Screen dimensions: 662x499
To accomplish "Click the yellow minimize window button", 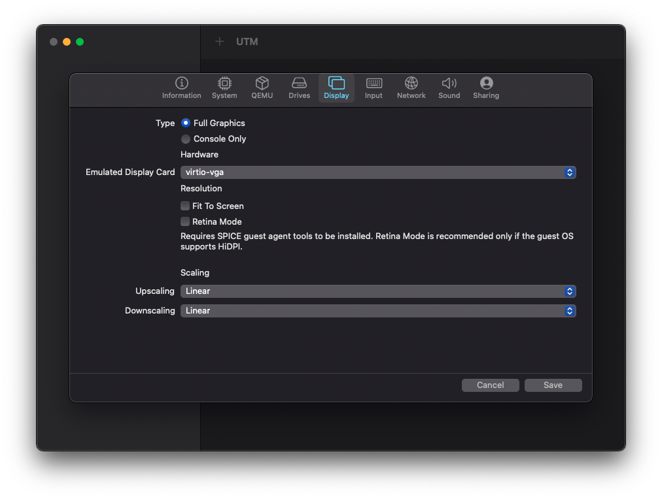I will click(67, 42).
